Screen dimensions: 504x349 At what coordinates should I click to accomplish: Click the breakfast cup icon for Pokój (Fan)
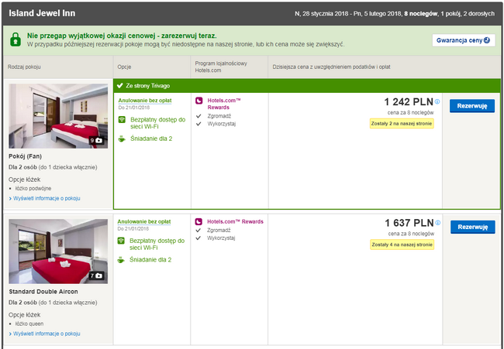coord(122,139)
